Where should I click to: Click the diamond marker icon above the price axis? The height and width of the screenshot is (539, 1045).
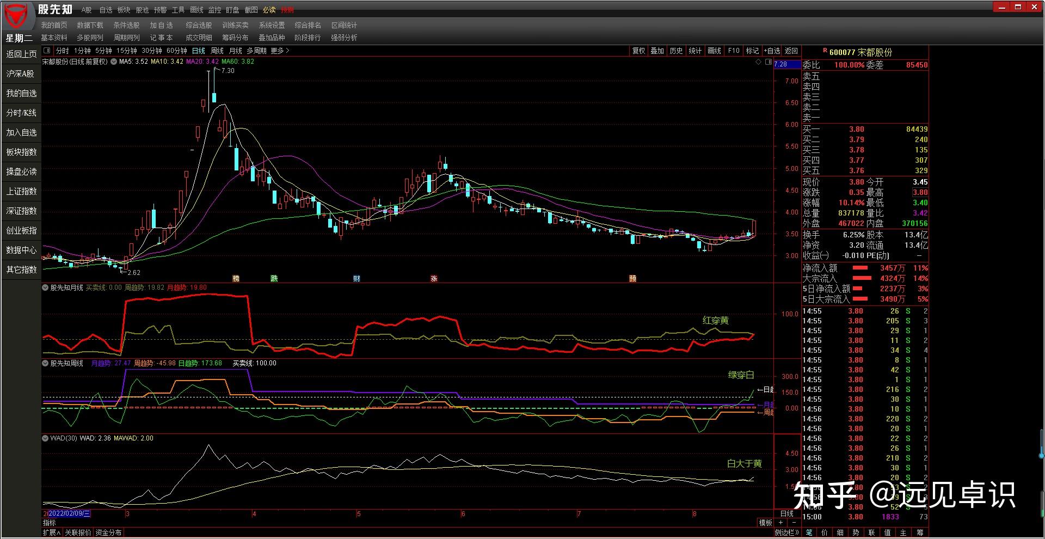[758, 62]
